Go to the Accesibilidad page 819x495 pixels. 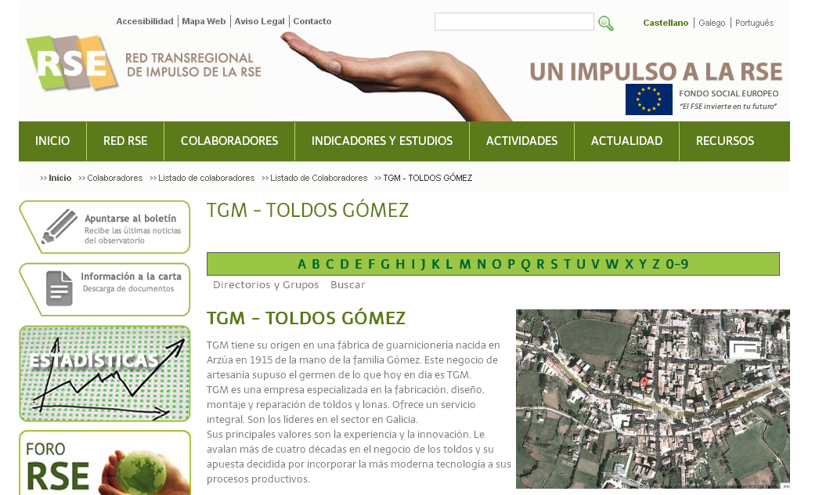click(x=145, y=21)
